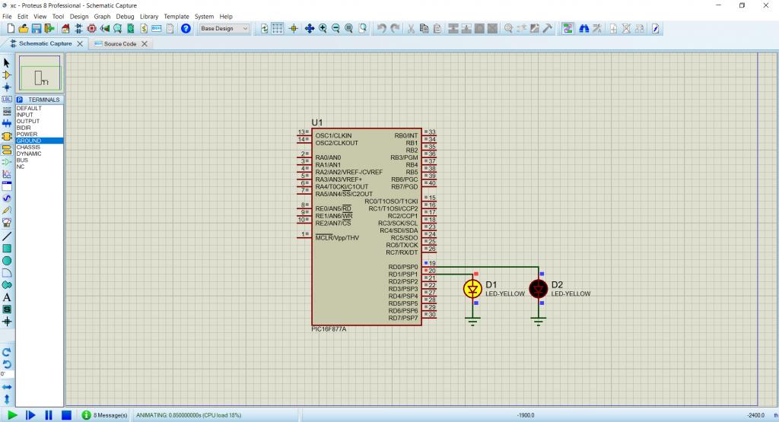Click the Rotate Clockwise icon

[7, 352]
